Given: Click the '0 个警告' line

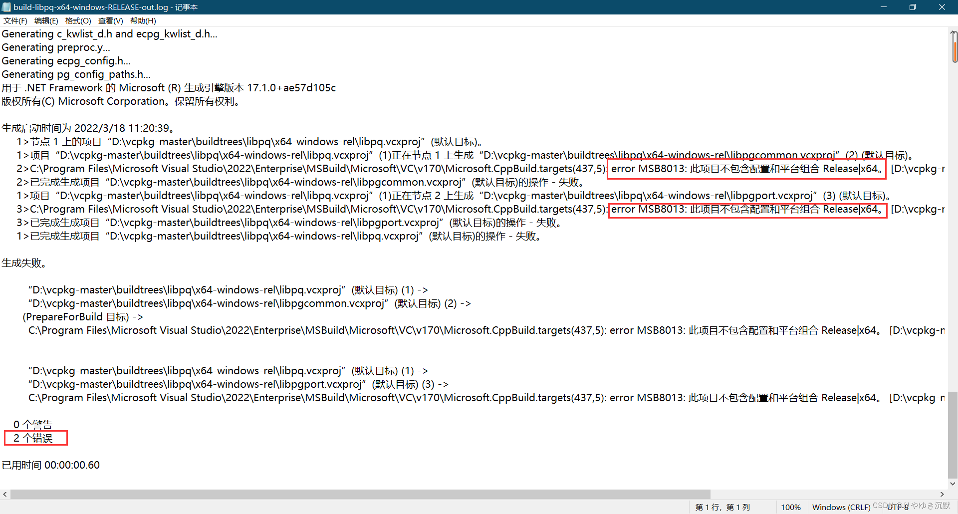Looking at the screenshot, I should 33,425.
